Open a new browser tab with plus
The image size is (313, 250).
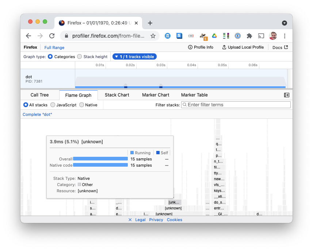(150, 23)
